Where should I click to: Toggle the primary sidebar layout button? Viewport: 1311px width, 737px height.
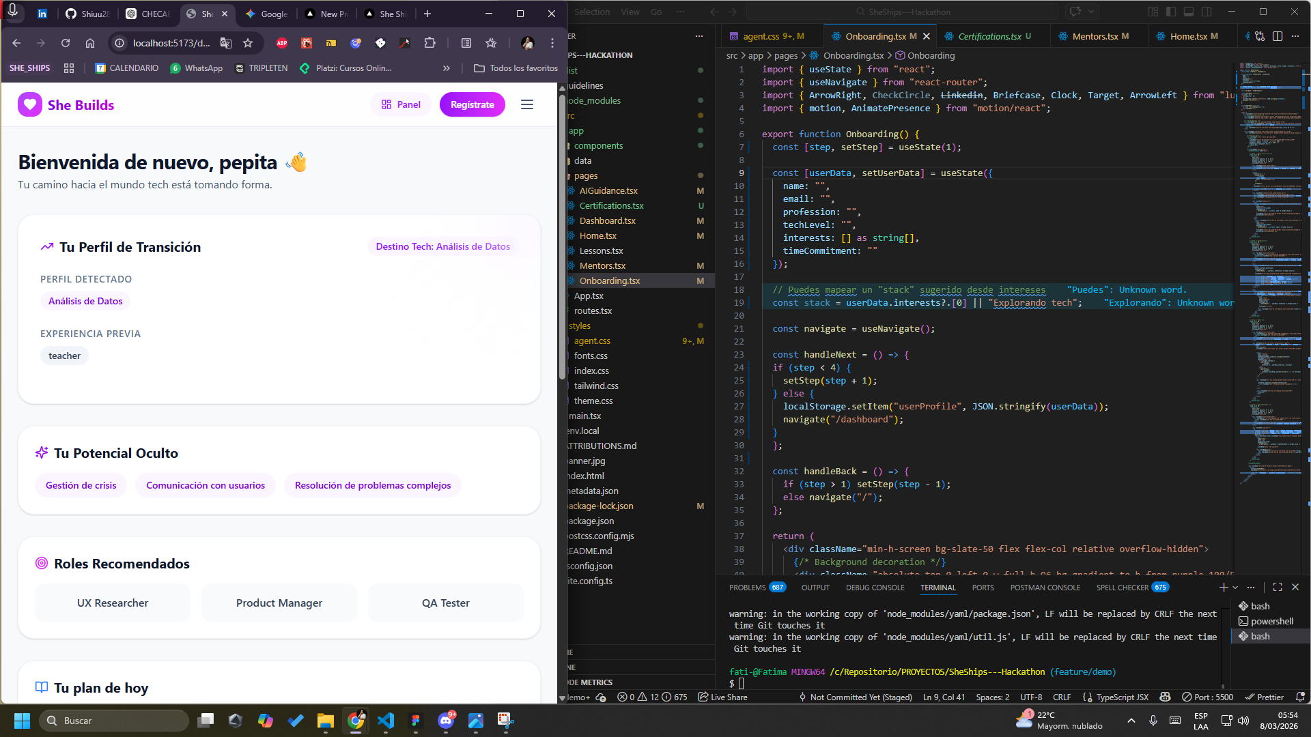pyautogui.click(x=1171, y=12)
